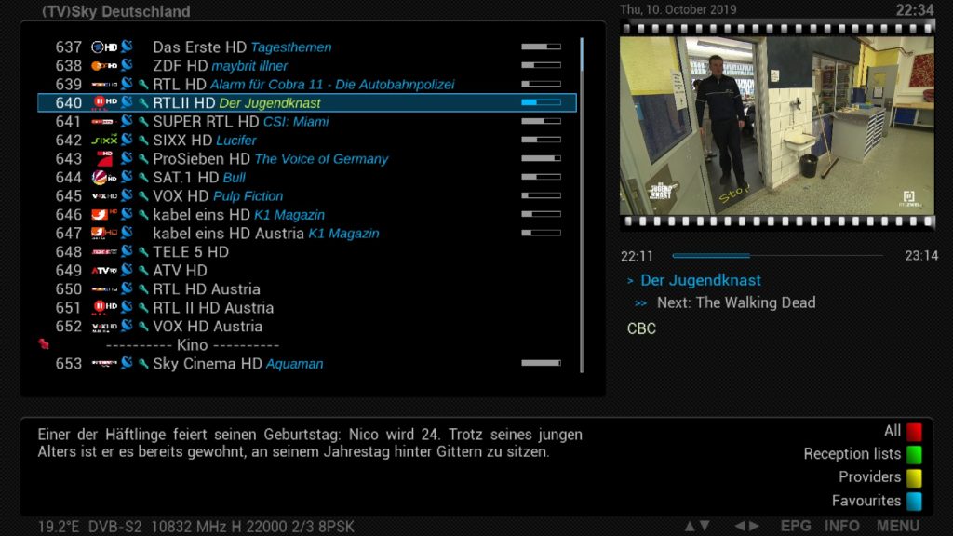Viewport: 953px width, 536px height.
Task: Click the channel list vertical scrollbar
Action: point(582,206)
